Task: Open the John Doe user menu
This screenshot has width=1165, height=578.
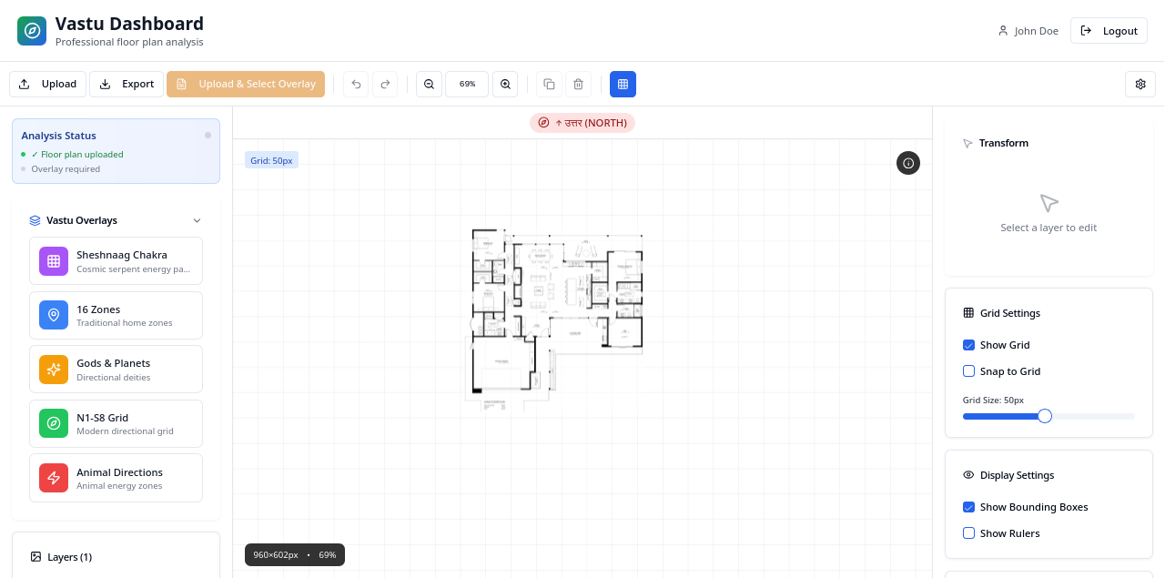Action: [x=1028, y=30]
